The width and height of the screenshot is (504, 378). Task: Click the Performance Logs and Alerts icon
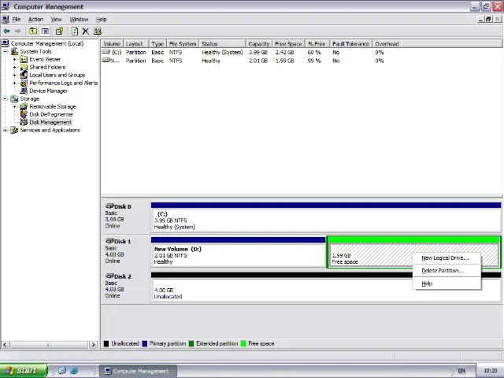pos(24,83)
